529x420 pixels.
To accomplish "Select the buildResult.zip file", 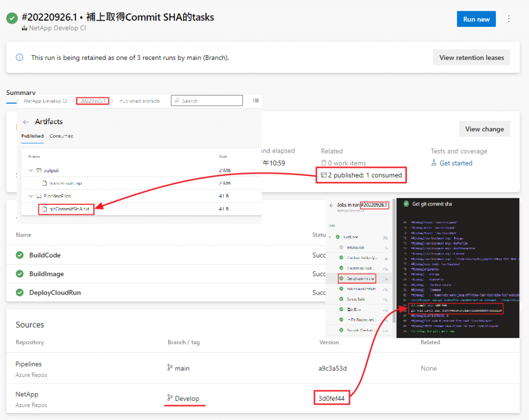I will pyautogui.click(x=66, y=183).
